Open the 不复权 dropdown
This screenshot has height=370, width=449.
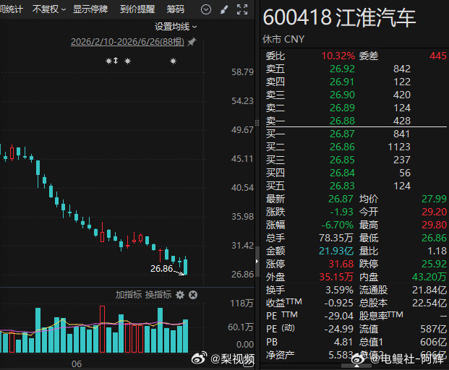49,9
